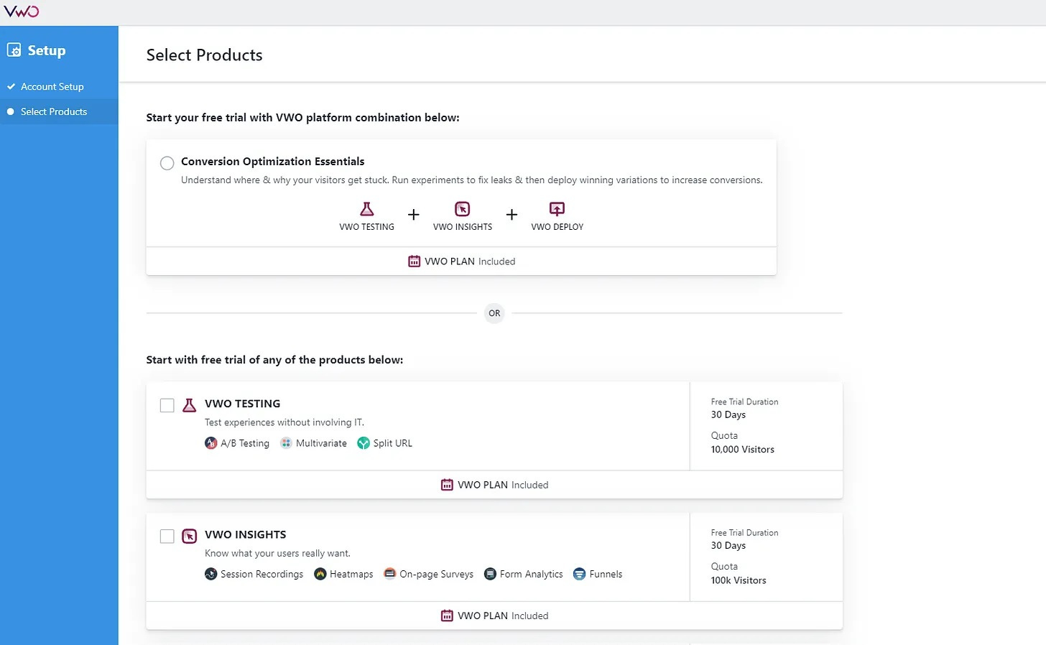Image resolution: width=1046 pixels, height=645 pixels.
Task: Click the Session Recordings feature icon
Action: [210, 574]
